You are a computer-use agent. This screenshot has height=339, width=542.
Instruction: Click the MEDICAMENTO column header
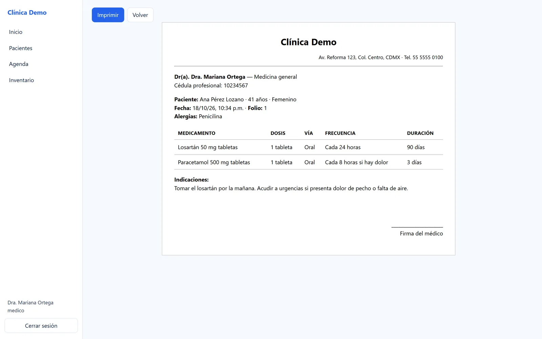(x=196, y=133)
